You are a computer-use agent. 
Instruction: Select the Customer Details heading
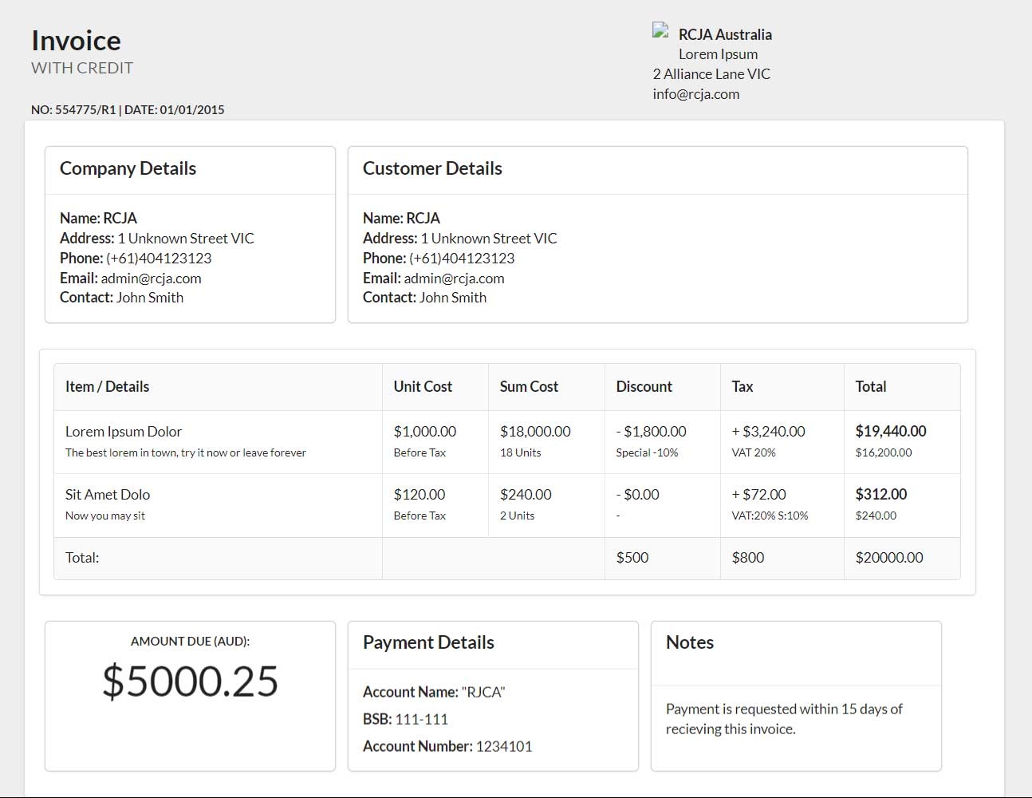pos(432,168)
